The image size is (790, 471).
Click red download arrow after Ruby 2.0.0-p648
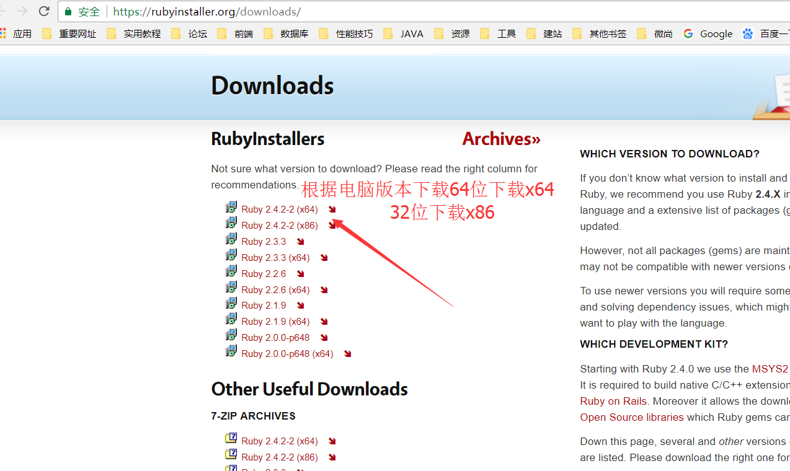coord(324,338)
